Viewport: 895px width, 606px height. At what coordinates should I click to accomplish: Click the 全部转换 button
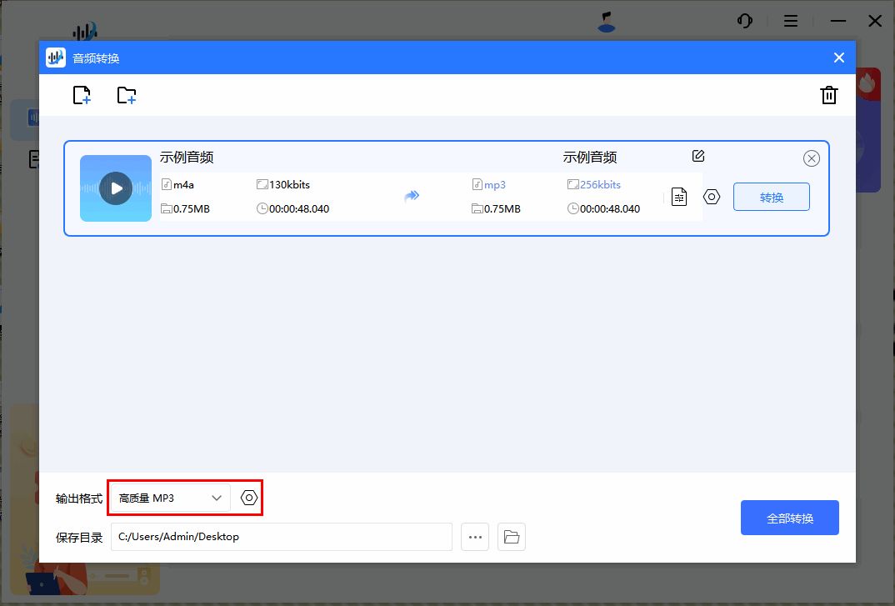[x=789, y=518]
